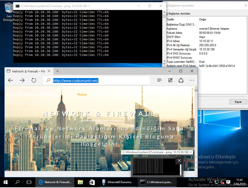Select IPv4 Varsayılan Ağ Geçidi row

[x=206, y=49]
